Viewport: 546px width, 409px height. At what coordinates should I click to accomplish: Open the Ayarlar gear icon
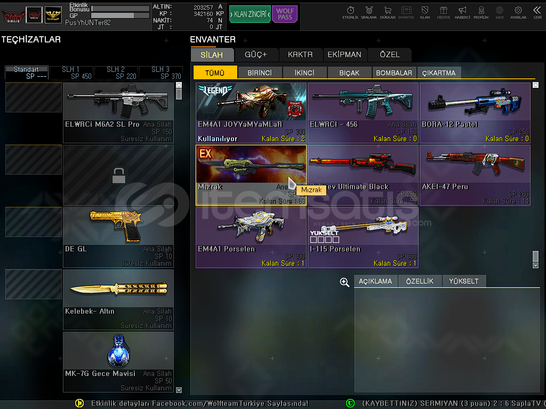[518, 13]
